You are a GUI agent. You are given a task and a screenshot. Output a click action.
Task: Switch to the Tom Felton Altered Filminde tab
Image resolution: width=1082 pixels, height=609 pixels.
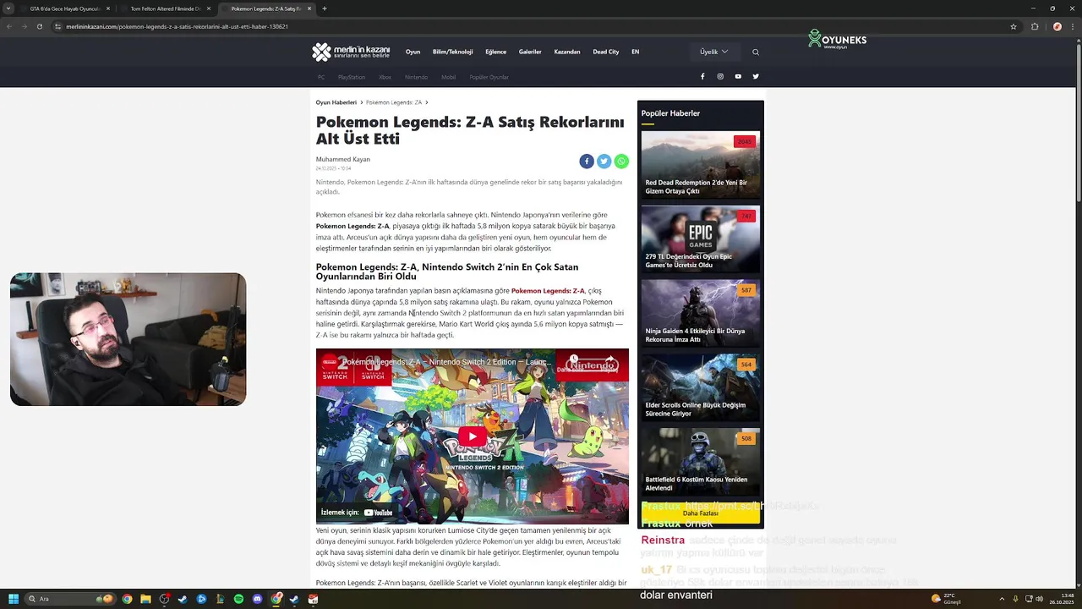pyautogui.click(x=166, y=8)
